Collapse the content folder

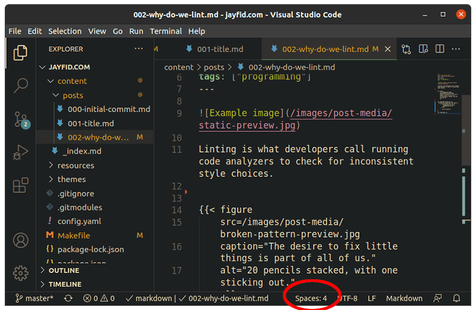coord(95,81)
